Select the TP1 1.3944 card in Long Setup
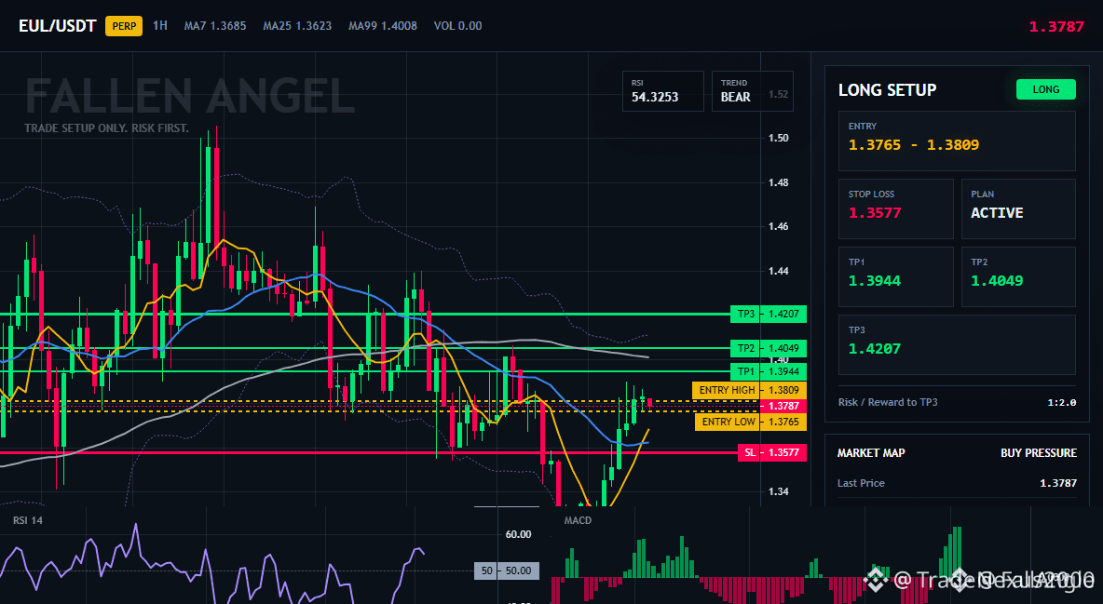This screenshot has height=604, width=1103. point(895,276)
